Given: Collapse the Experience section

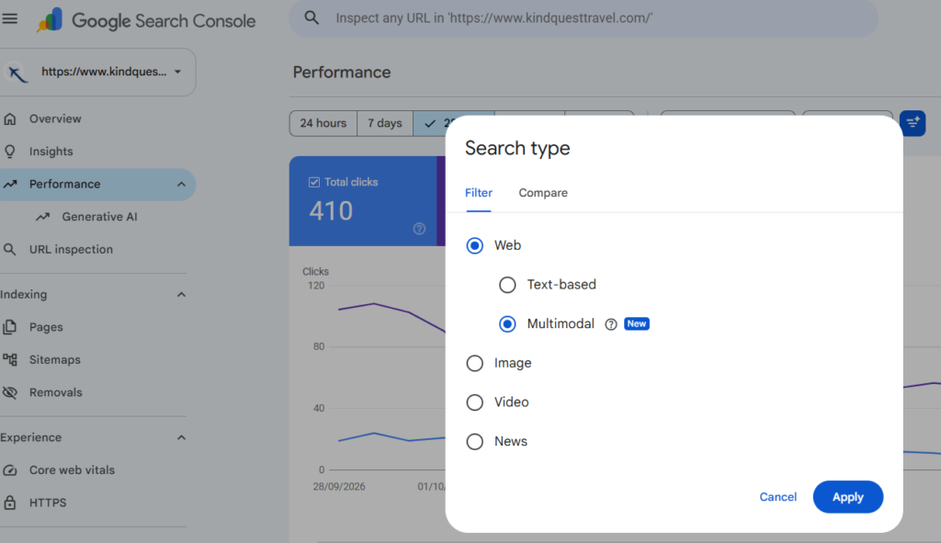Looking at the screenshot, I should [x=181, y=437].
